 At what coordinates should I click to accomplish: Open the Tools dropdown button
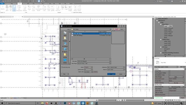click(65, 74)
